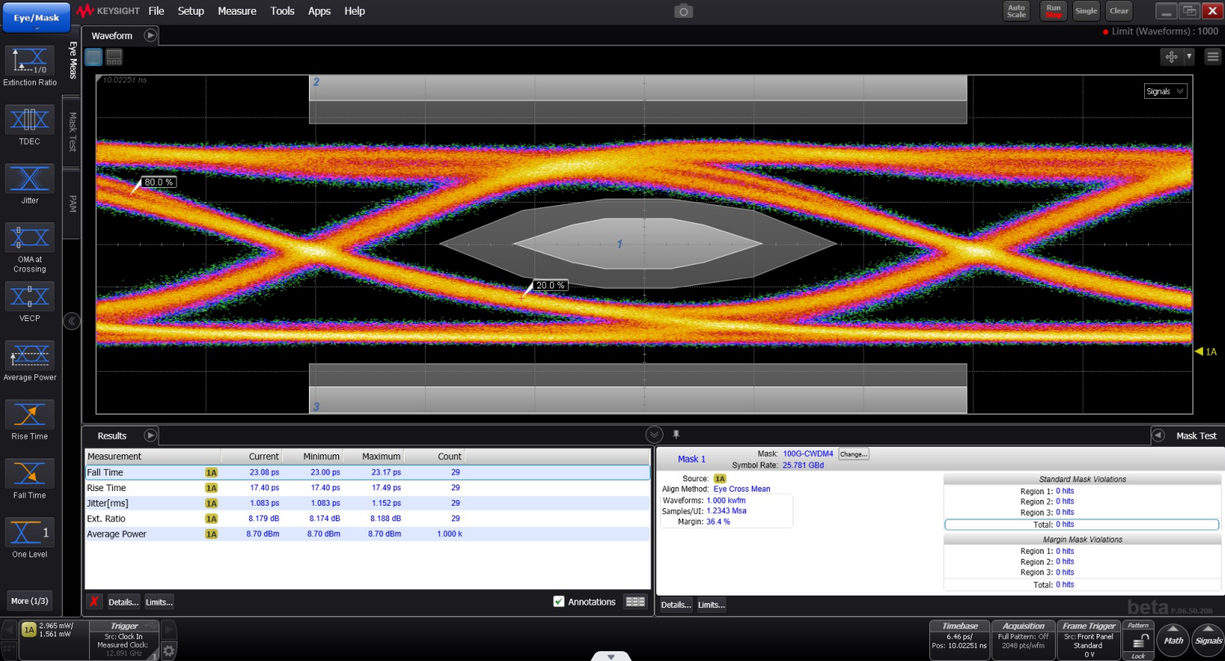Click More (1/3) for more measurements
This screenshot has height=661, width=1225.
click(30, 601)
